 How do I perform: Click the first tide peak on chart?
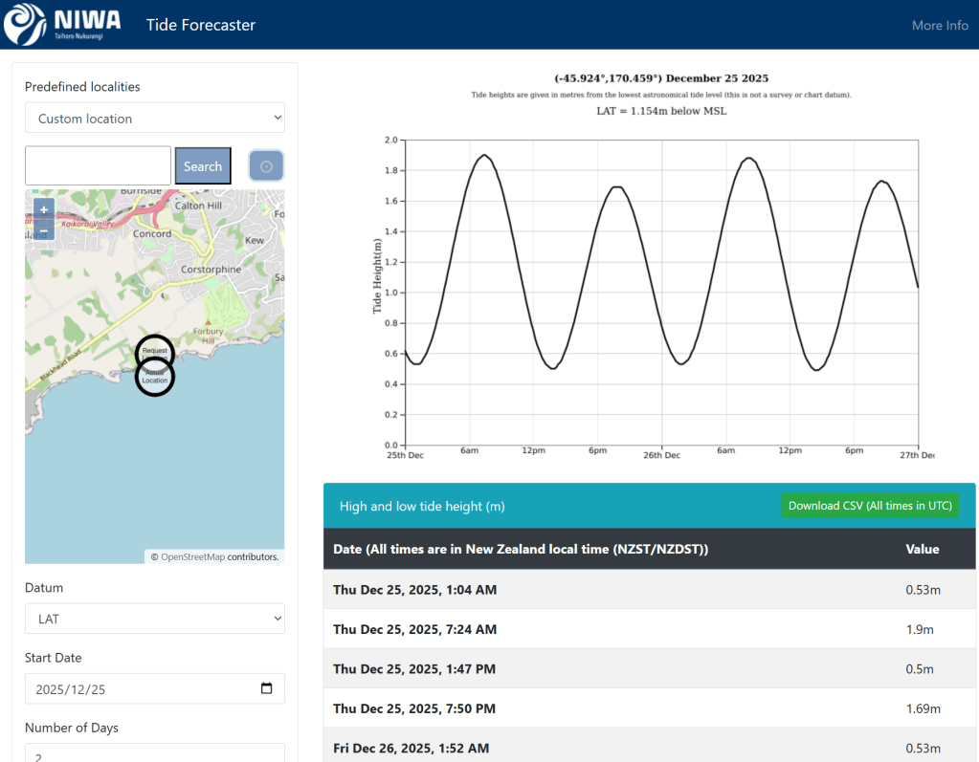(x=485, y=155)
